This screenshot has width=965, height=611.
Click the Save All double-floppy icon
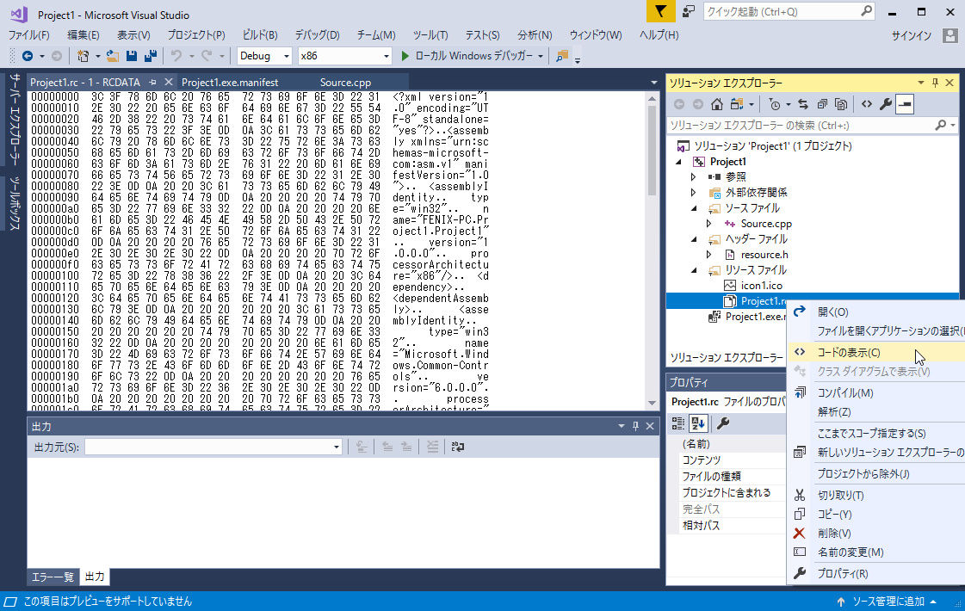150,56
